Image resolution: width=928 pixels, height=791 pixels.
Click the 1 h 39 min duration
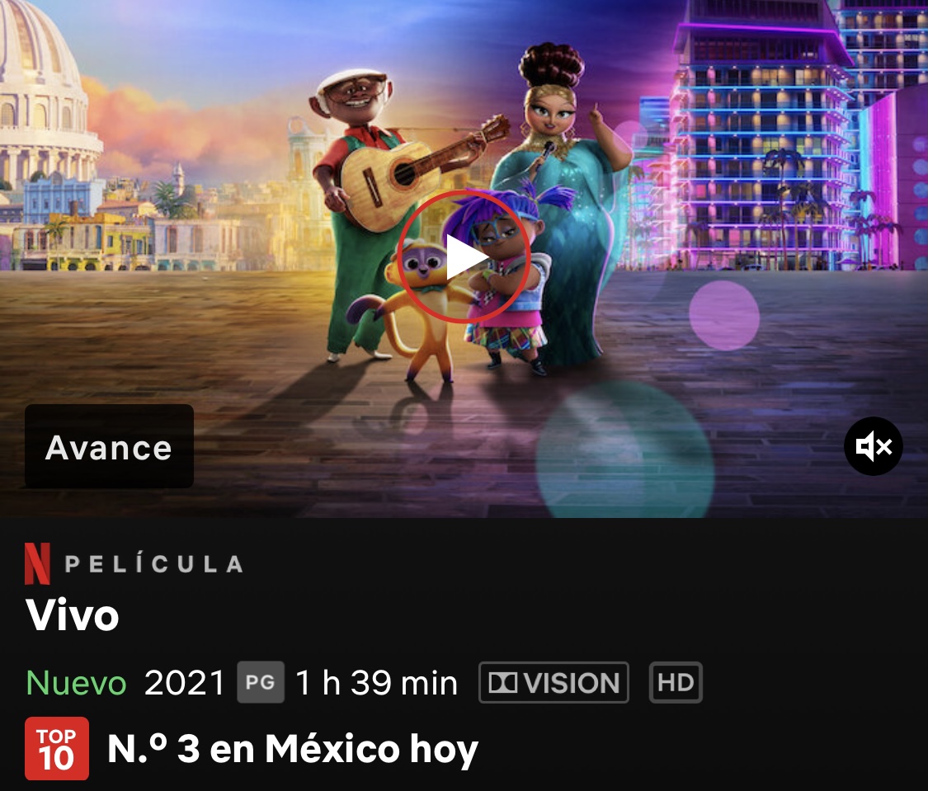376,683
